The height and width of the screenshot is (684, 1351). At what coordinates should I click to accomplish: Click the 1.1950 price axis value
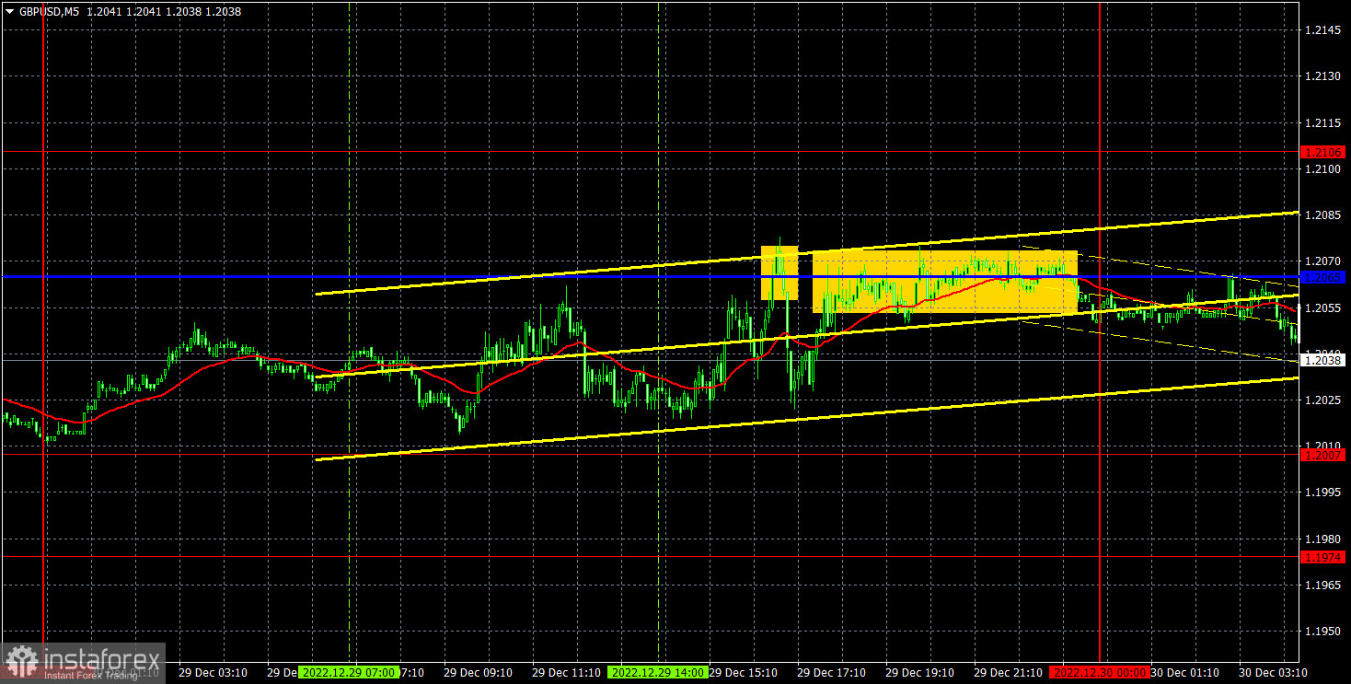[x=1322, y=632]
